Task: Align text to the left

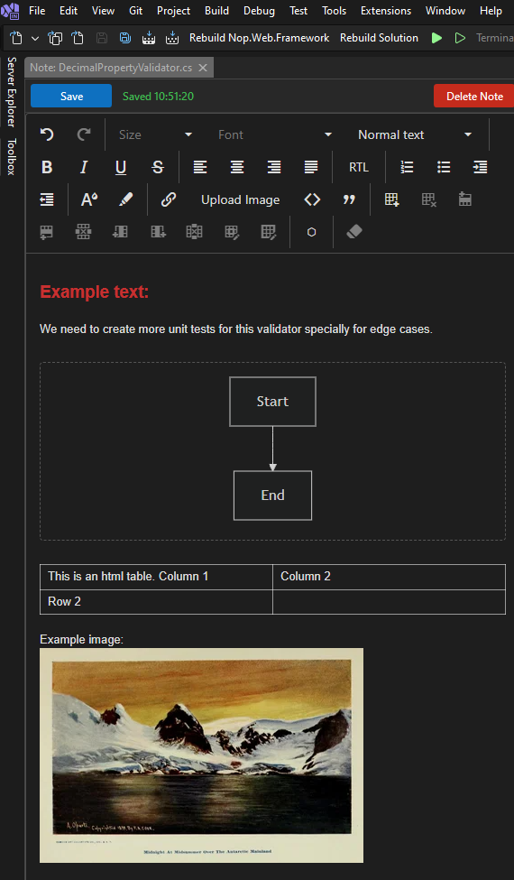Action: point(200,167)
